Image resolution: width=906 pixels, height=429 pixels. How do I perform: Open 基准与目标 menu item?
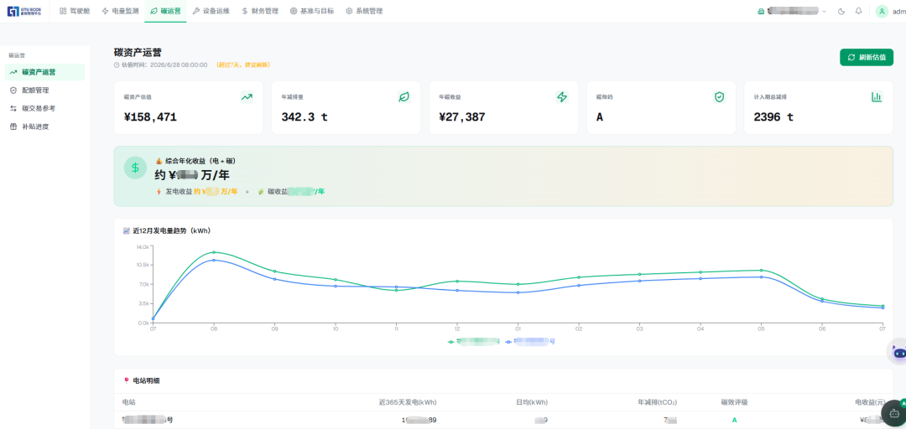pyautogui.click(x=312, y=11)
